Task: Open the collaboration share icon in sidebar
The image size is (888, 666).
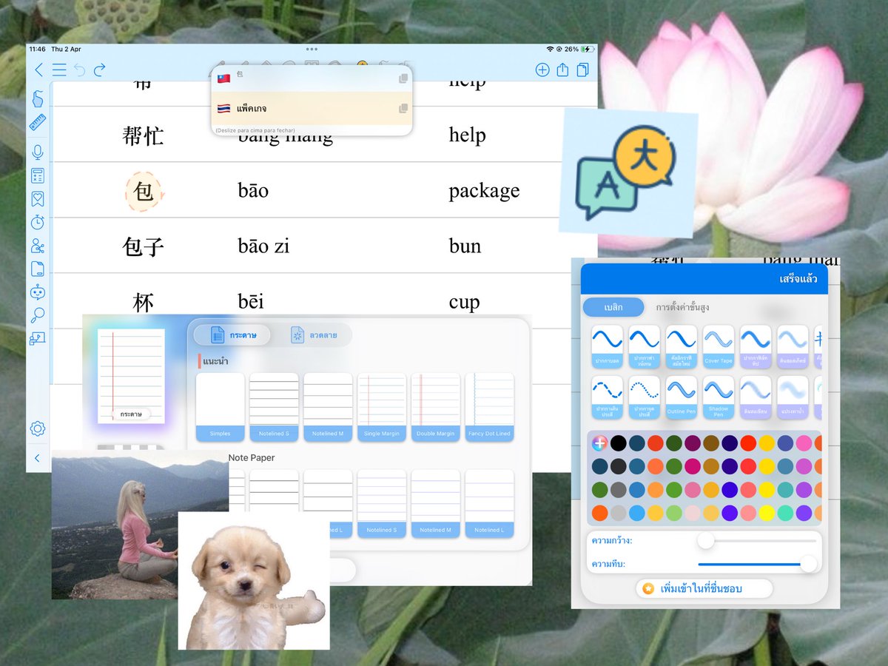Action: click(38, 246)
